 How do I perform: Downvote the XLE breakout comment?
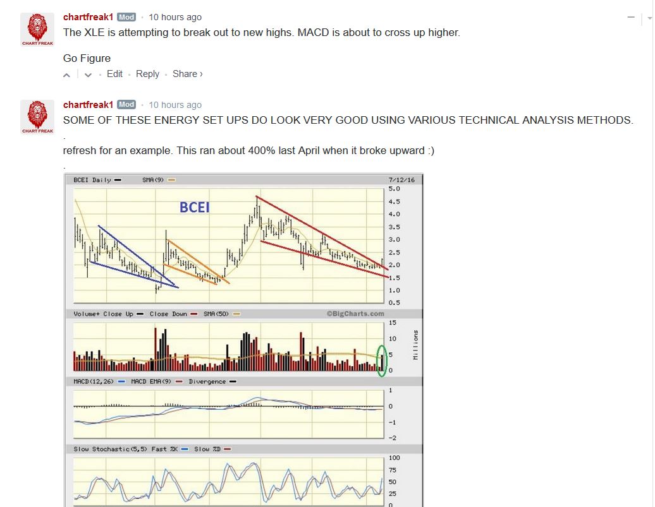pyautogui.click(x=88, y=75)
